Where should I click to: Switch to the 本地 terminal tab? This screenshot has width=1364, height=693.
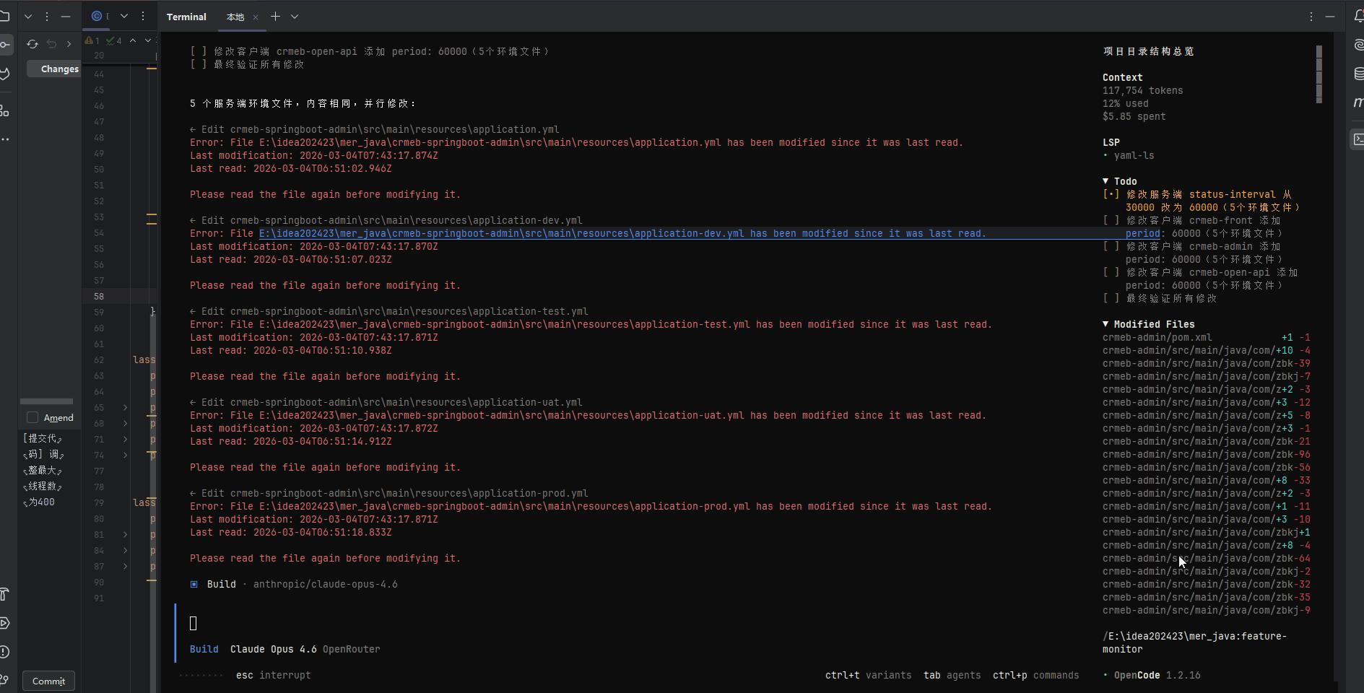point(235,17)
